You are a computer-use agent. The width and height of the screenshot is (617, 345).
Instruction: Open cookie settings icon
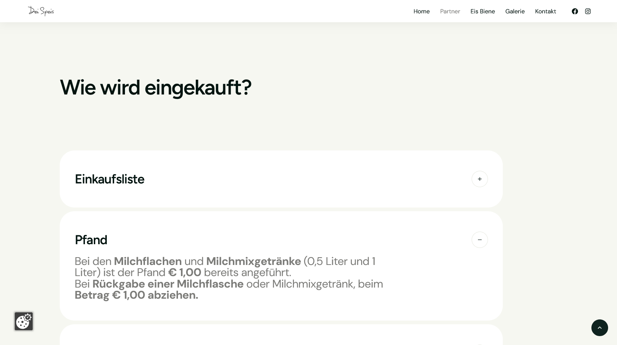pos(24,321)
